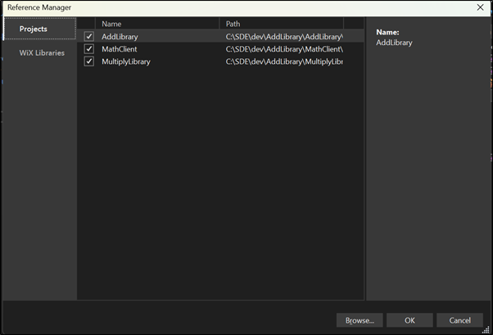Click the AddLibrary name in details pane
The image size is (493, 335).
pyautogui.click(x=394, y=43)
